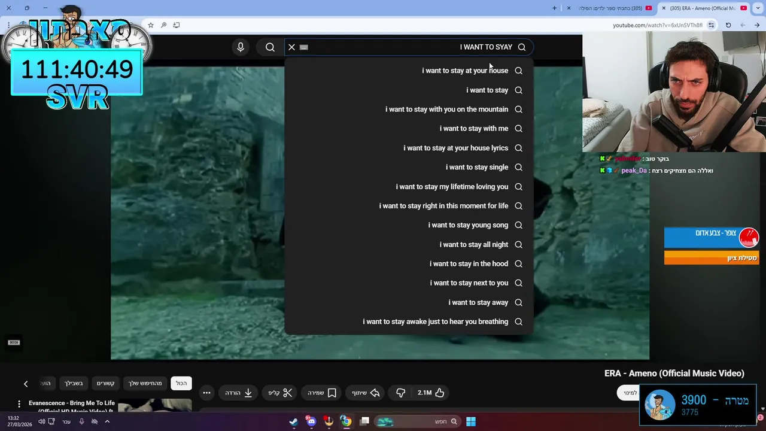766x431 pixels.
Task: Pick suggestion i want to stay single
Action: click(409, 167)
